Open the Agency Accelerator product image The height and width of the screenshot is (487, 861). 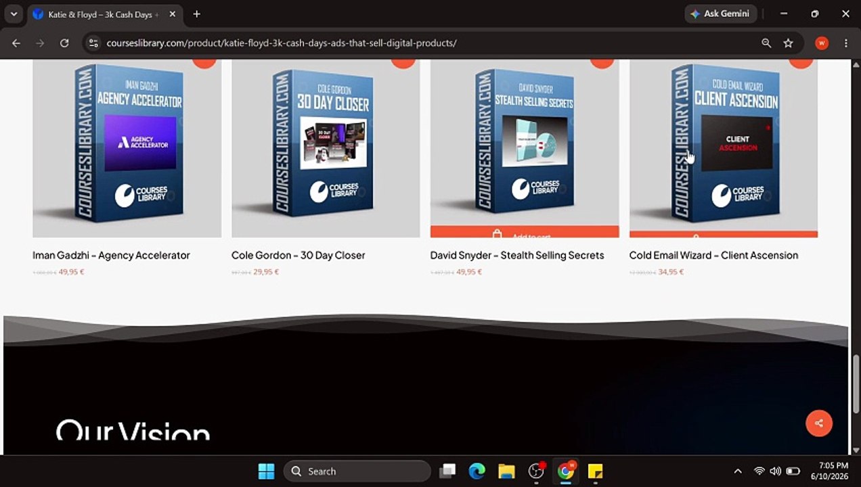click(x=127, y=148)
